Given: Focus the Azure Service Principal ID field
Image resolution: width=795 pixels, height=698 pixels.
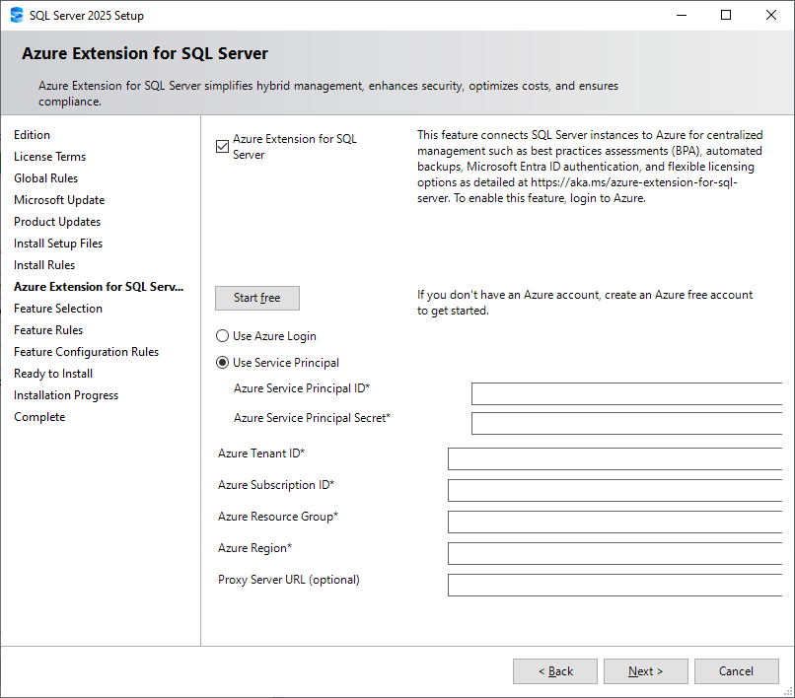Looking at the screenshot, I should tap(626, 394).
